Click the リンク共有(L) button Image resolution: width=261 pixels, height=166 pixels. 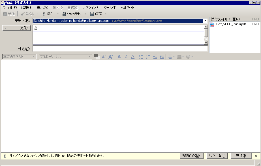(x=217, y=156)
